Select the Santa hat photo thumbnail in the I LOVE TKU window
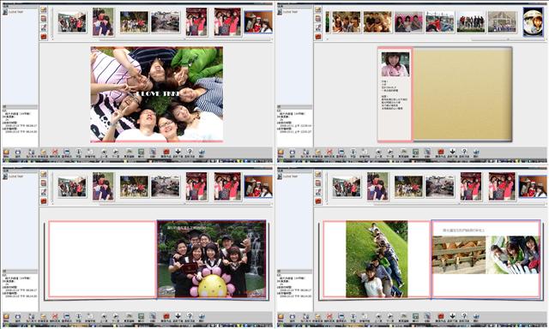 coord(258,21)
